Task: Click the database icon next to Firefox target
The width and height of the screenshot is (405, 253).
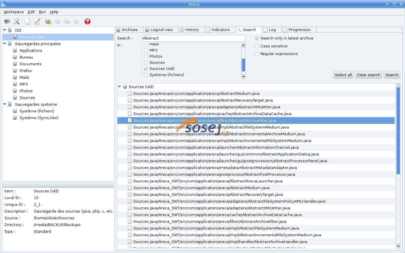Action: click(15, 71)
